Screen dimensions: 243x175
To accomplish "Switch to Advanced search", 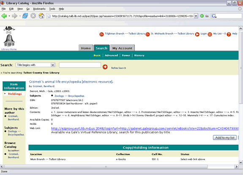I will coord(111,55).
